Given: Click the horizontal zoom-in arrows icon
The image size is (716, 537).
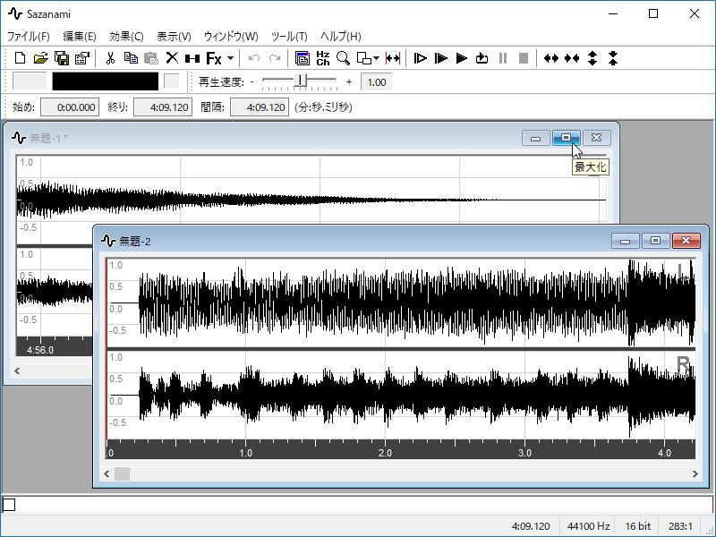Looking at the screenshot, I should [x=551, y=58].
